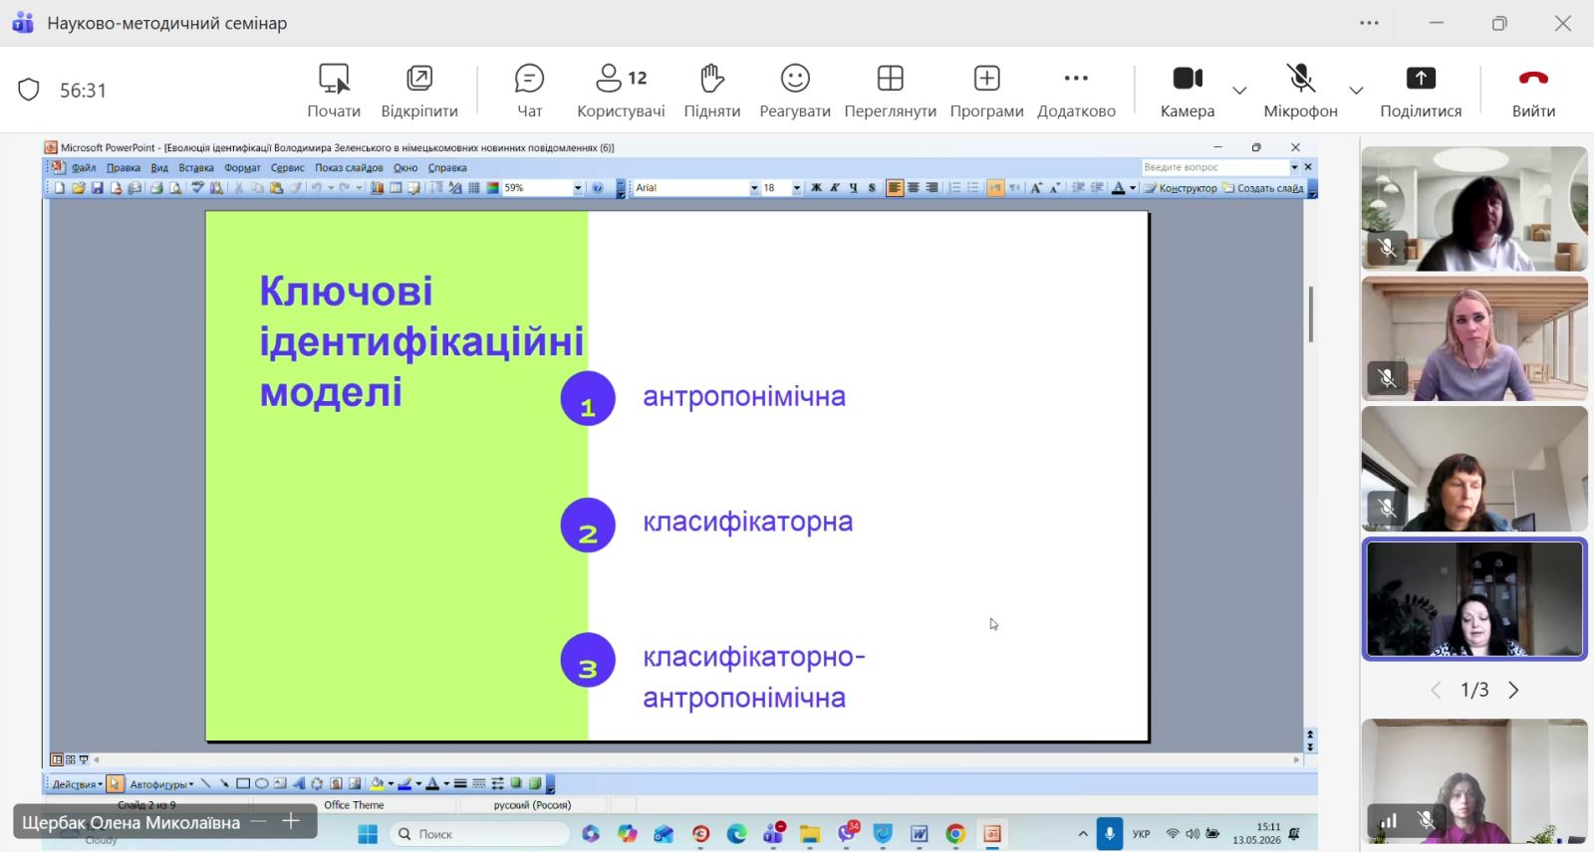
Task: Toggle the Мікрофон mute state
Action: (x=1300, y=91)
